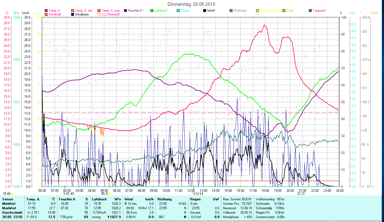
Task: Click the moon icon next to 15:49
Action: point(12,194)
